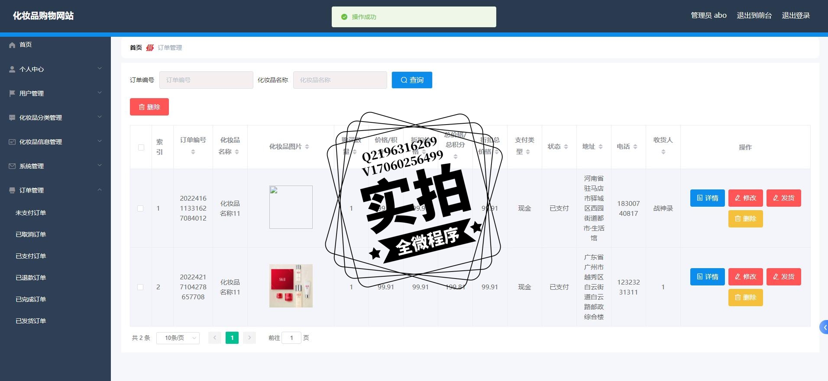Click the chat icon for 化妆品分类管理
Viewport: 828px width, 381px height.
click(12, 118)
